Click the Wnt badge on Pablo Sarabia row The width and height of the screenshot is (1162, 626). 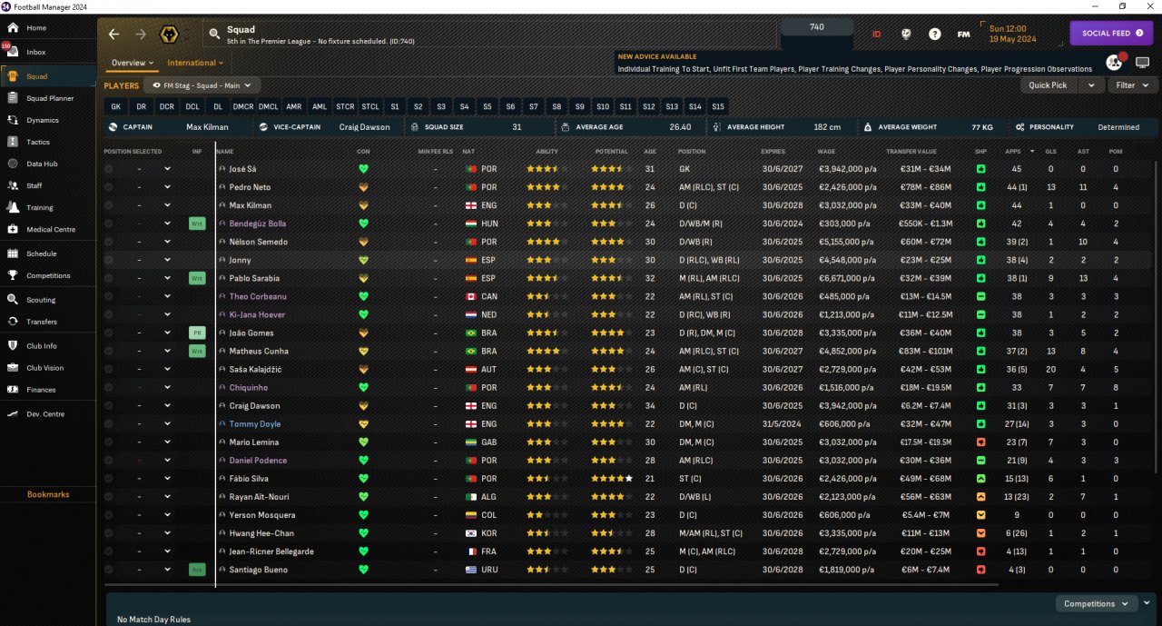click(197, 278)
